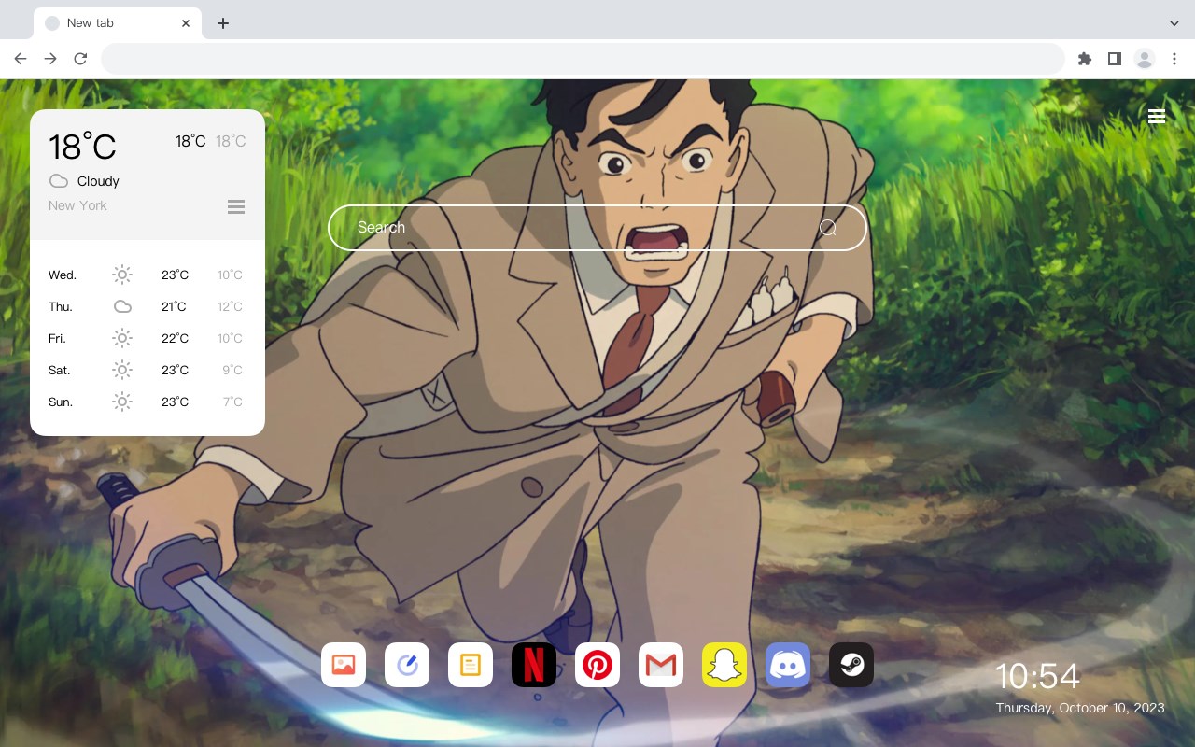The image size is (1195, 747).
Task: Open the browser extensions puzzle icon
Action: [1085, 59]
